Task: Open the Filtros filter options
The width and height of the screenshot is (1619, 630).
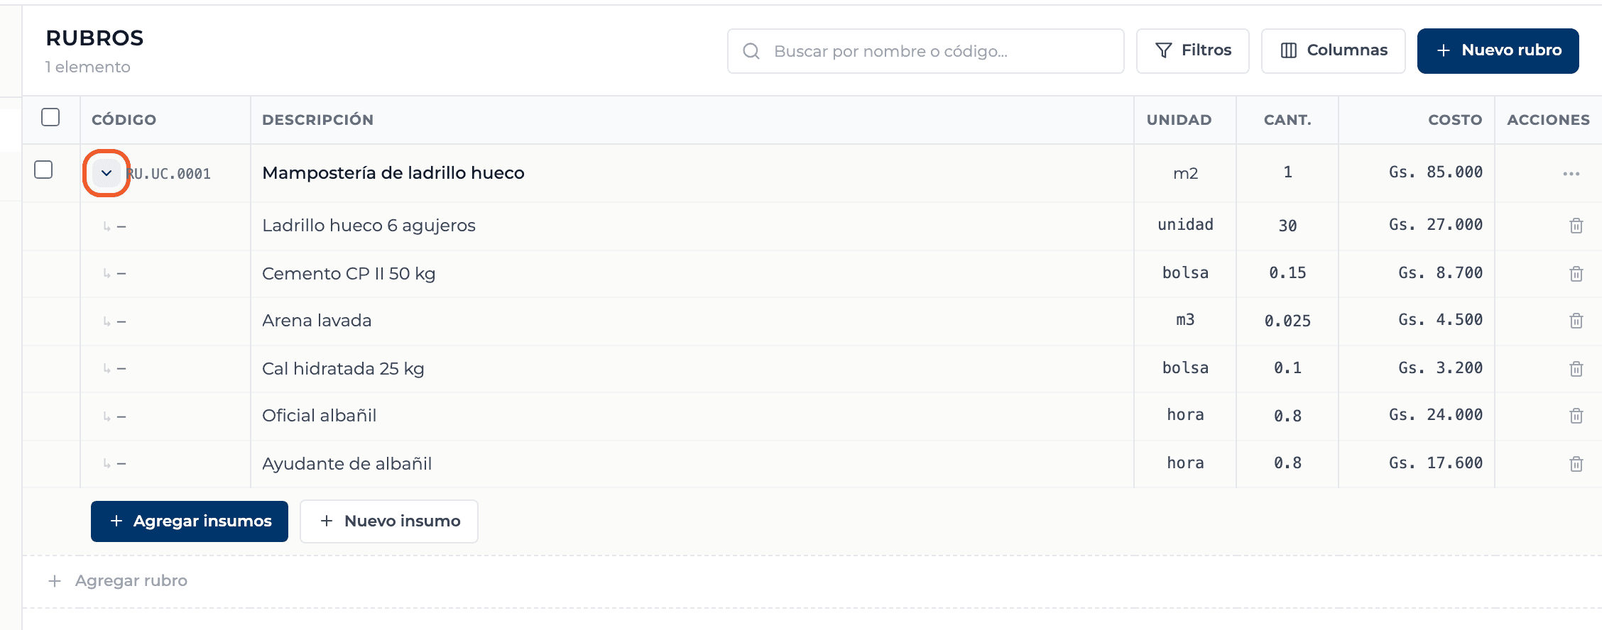Action: [1192, 51]
